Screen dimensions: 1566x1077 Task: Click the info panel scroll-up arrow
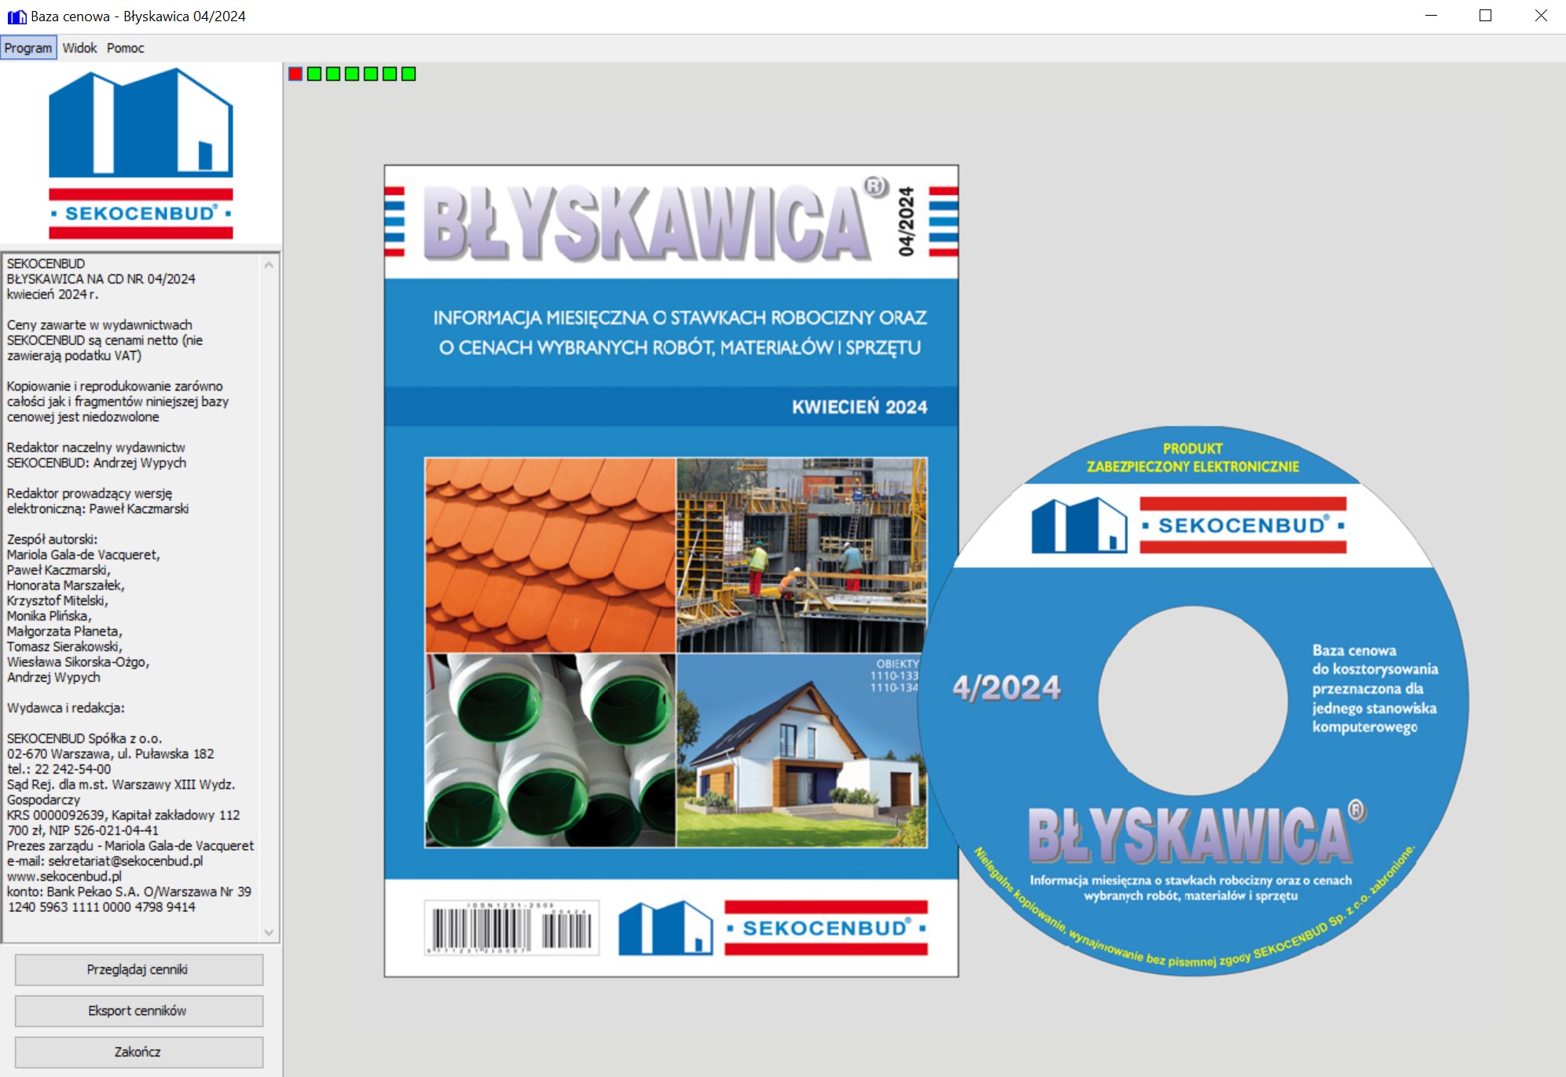point(269,265)
